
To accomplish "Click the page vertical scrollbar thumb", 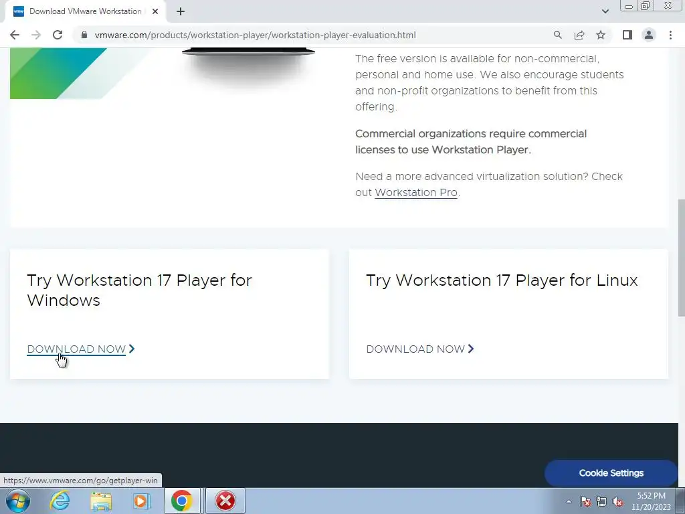I will tap(681, 258).
